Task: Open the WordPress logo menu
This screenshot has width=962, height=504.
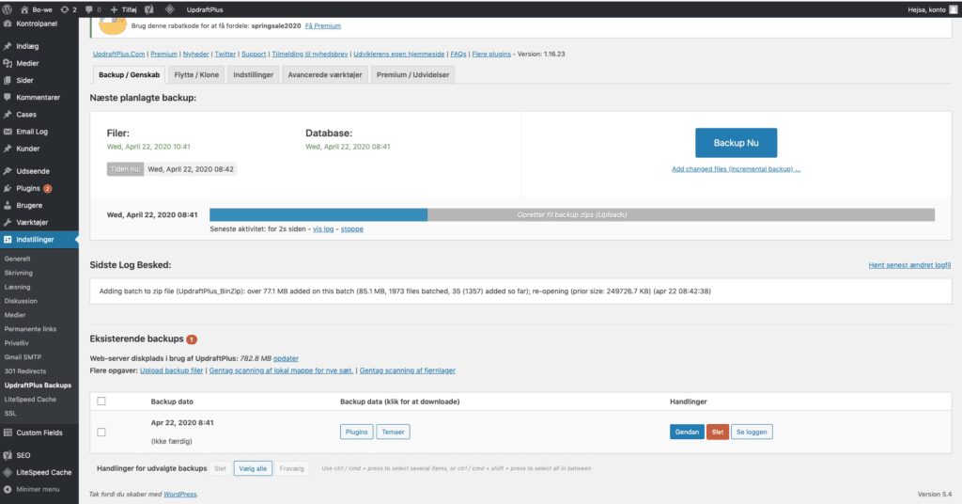Action: [x=8, y=9]
